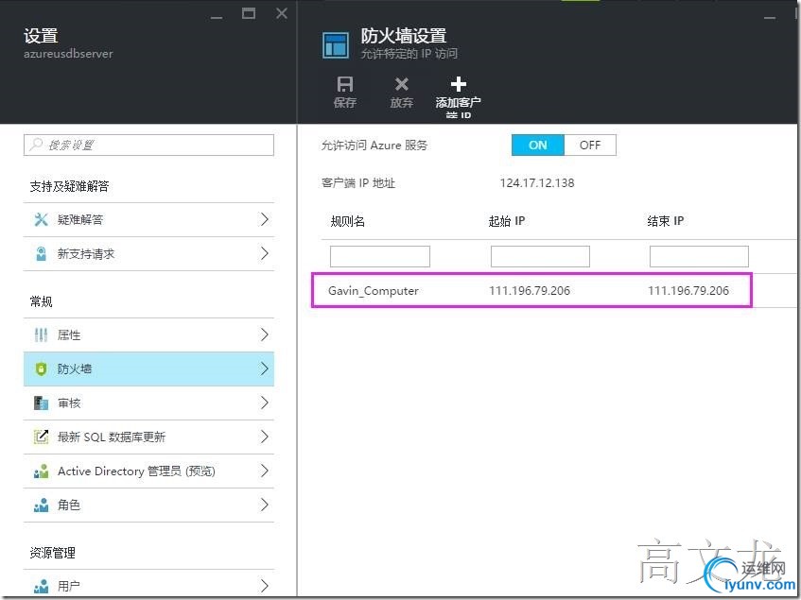Open 最新 SQL 数据库更新 item
801x600 pixels.
point(148,437)
